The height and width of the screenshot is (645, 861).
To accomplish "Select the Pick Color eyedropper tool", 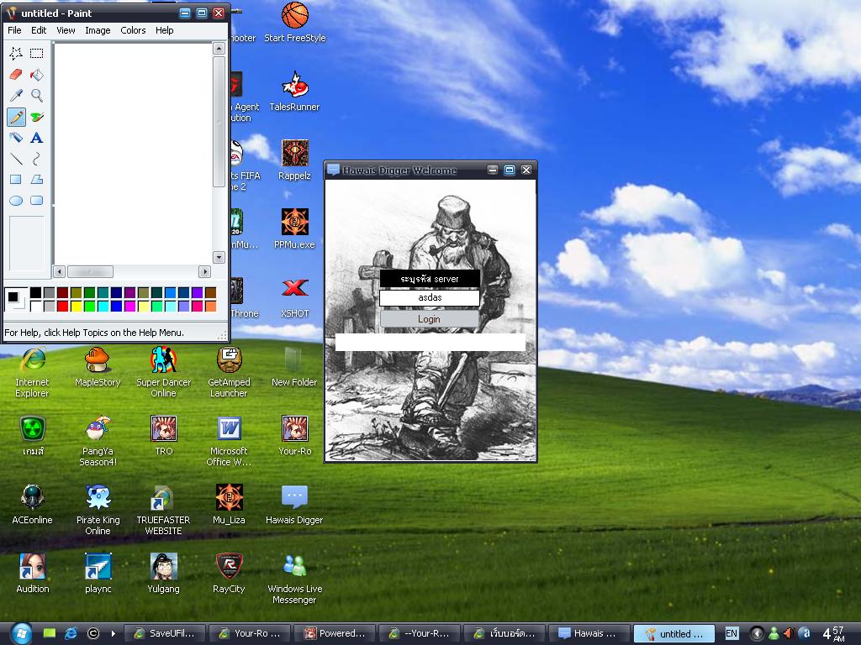I will tap(16, 96).
